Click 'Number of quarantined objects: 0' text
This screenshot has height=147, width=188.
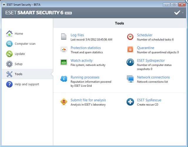point(158,52)
